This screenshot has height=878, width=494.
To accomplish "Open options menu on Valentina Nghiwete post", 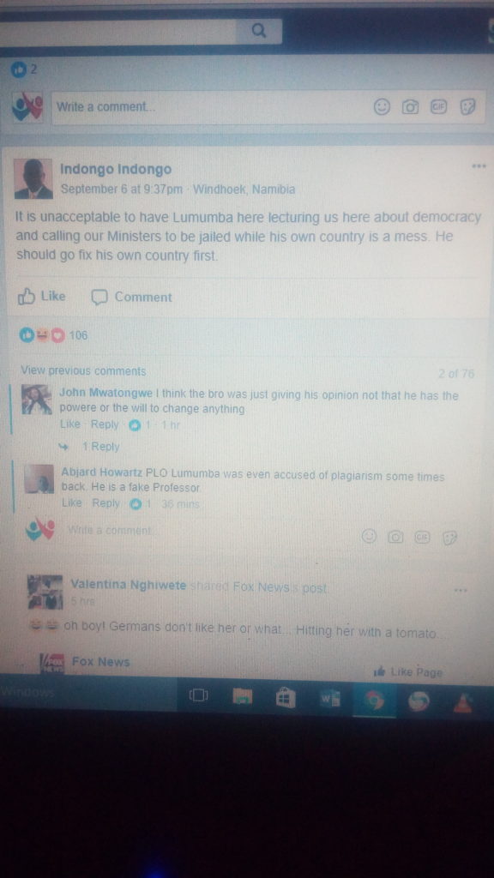I will (x=461, y=590).
